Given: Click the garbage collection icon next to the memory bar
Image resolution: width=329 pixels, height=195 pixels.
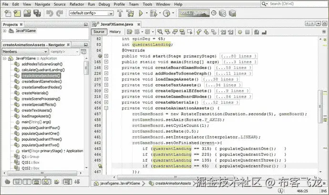Looking at the screenshot, I should point(214,13).
